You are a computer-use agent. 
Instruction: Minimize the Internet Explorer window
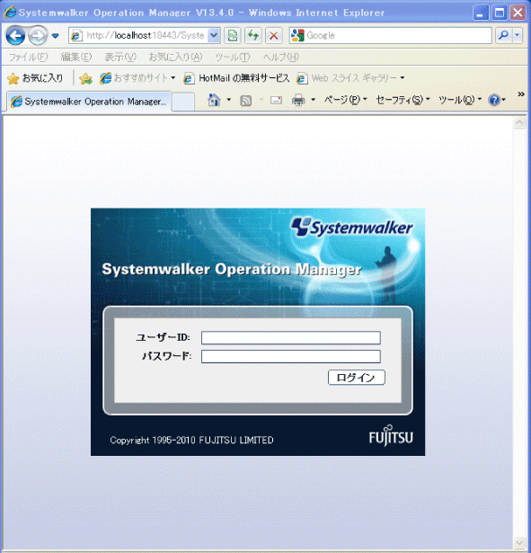[481, 13]
